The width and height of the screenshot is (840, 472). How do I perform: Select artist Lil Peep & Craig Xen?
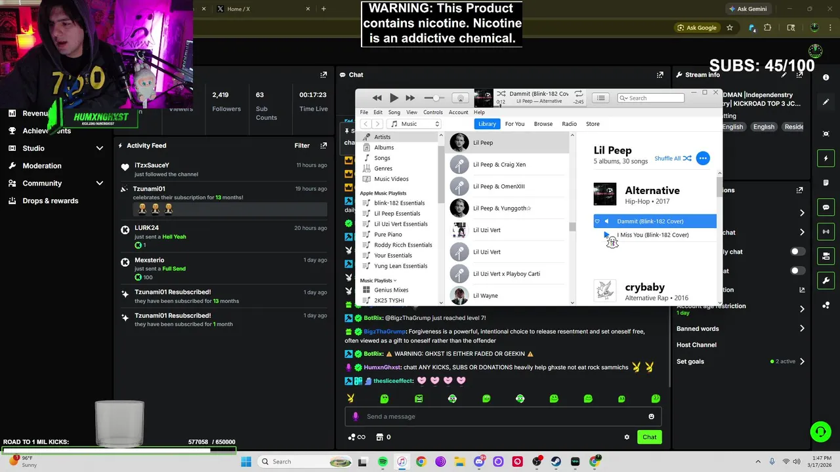point(499,165)
